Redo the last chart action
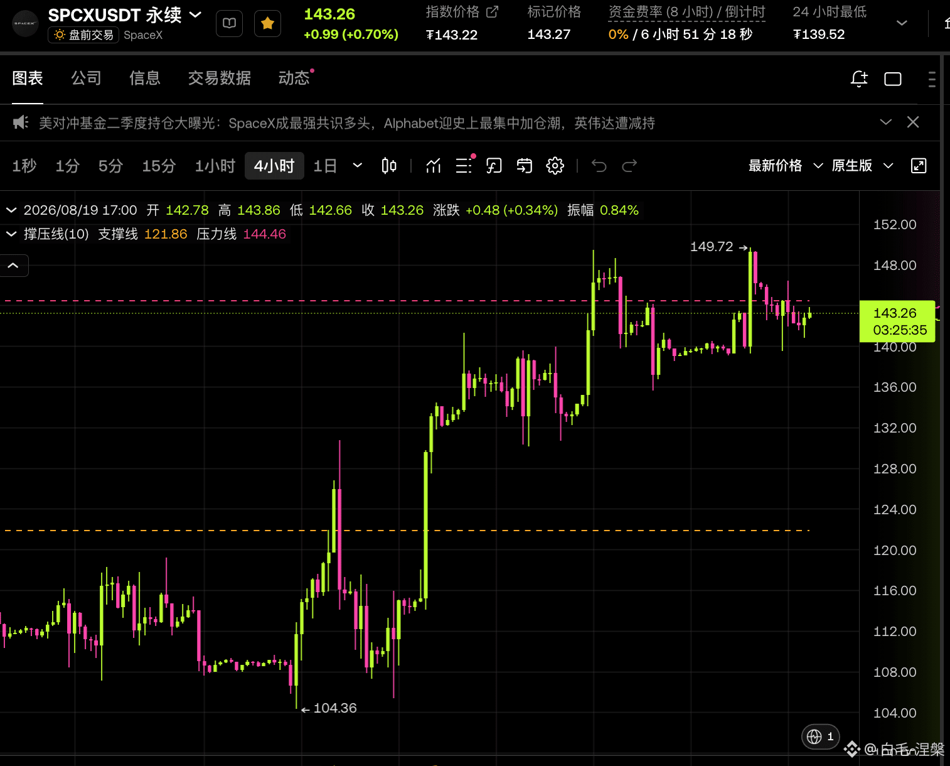This screenshot has width=950, height=766. click(629, 166)
